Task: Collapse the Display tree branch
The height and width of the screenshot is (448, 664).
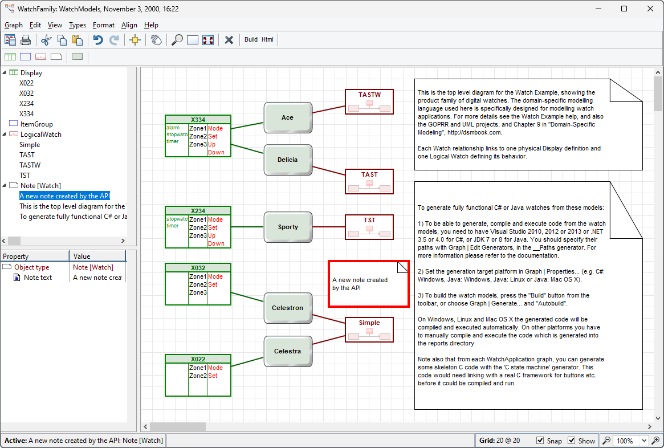Action: coord(5,72)
